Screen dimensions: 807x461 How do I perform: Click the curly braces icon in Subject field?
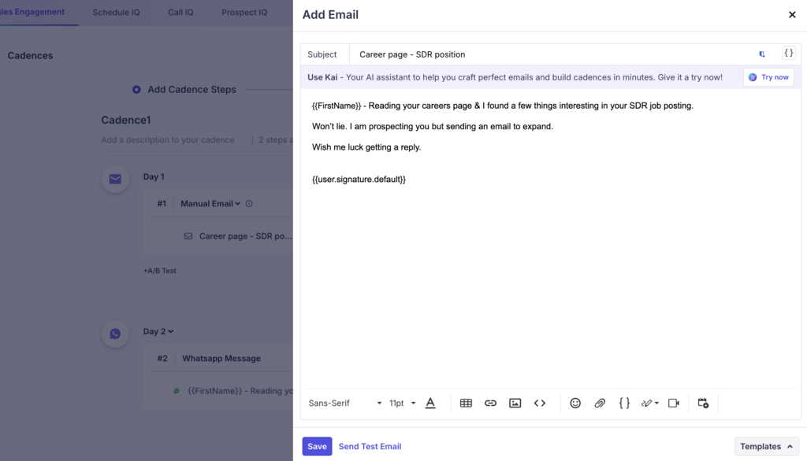[788, 54]
